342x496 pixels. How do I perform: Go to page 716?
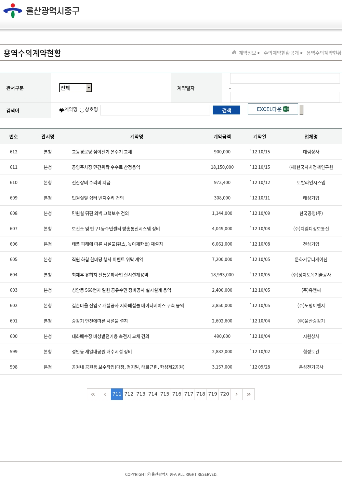(177, 394)
